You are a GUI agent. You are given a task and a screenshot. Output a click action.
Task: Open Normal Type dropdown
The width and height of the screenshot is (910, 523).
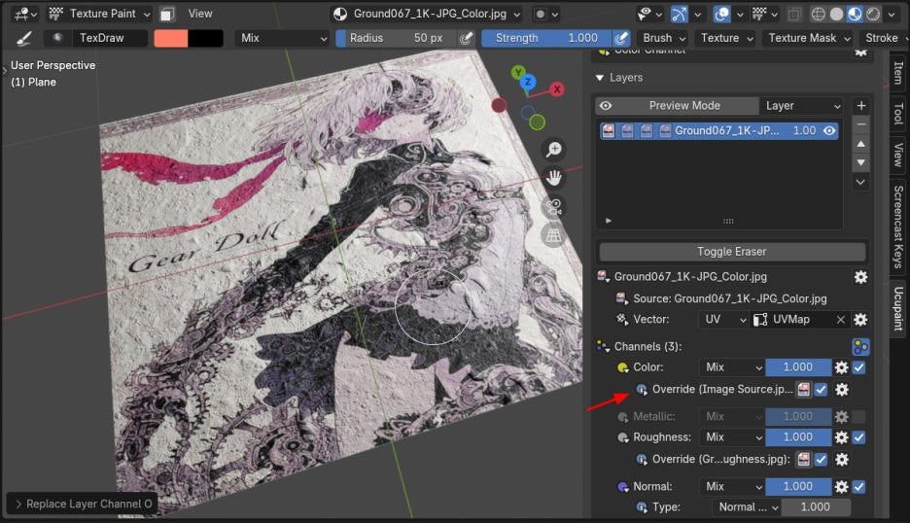[x=747, y=507]
